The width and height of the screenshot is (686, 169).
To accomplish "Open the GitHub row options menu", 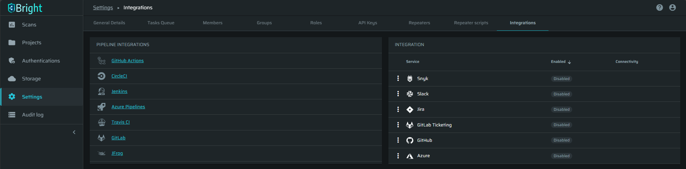I will pyautogui.click(x=398, y=140).
